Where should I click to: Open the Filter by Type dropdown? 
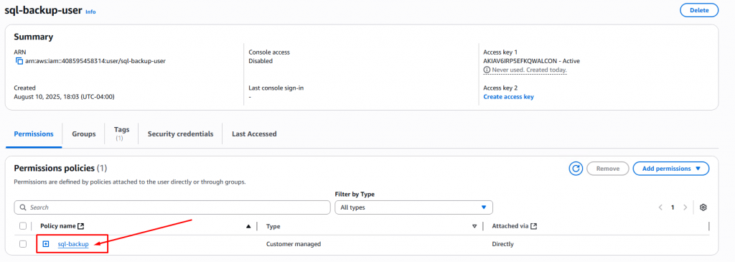tap(414, 207)
